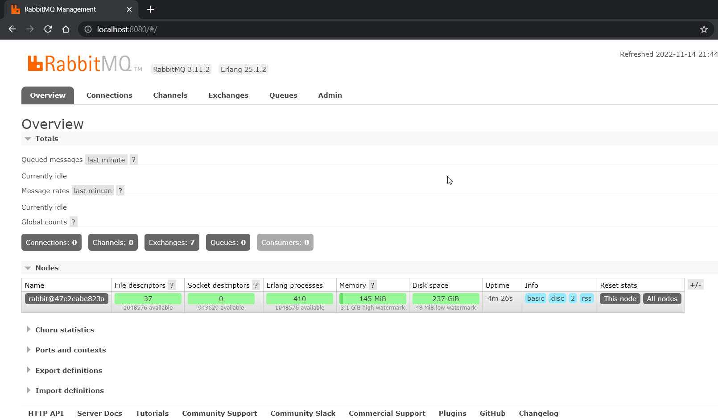Viewport: 718px width, 418px height.
Task: Click the Disk space 237 GiB bar
Action: pyautogui.click(x=446, y=298)
